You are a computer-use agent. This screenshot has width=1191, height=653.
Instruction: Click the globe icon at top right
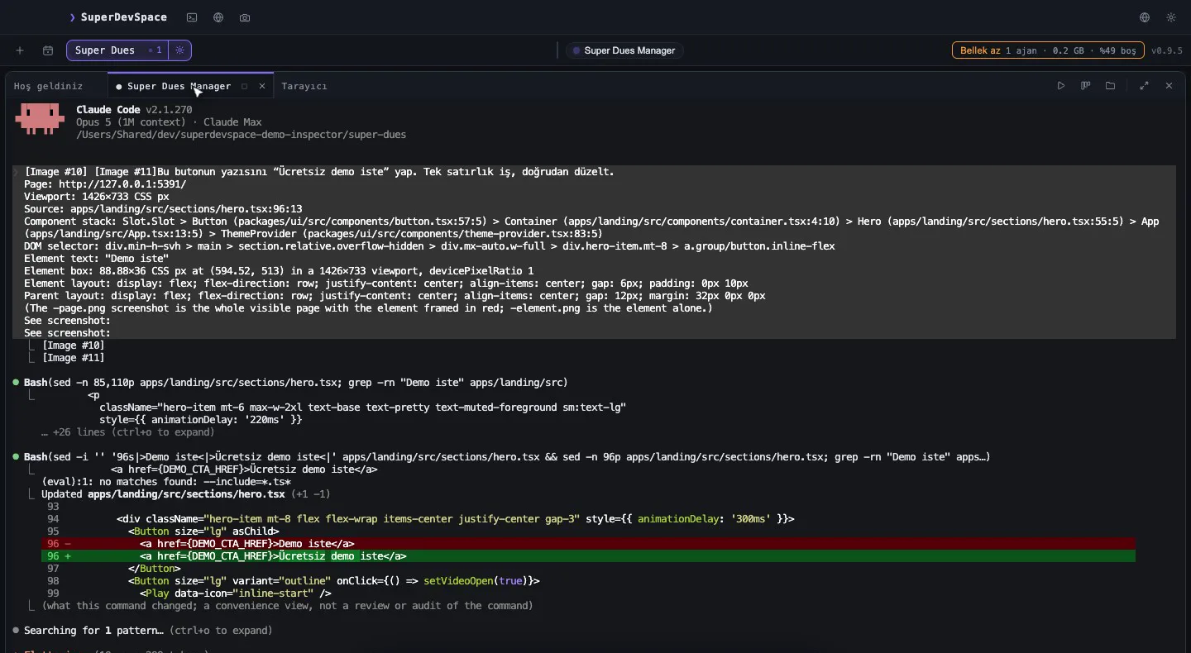pos(1145,17)
